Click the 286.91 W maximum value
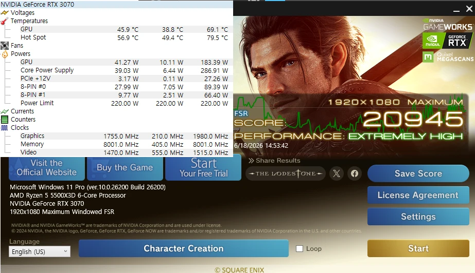The height and width of the screenshot is (273, 475). coord(214,70)
